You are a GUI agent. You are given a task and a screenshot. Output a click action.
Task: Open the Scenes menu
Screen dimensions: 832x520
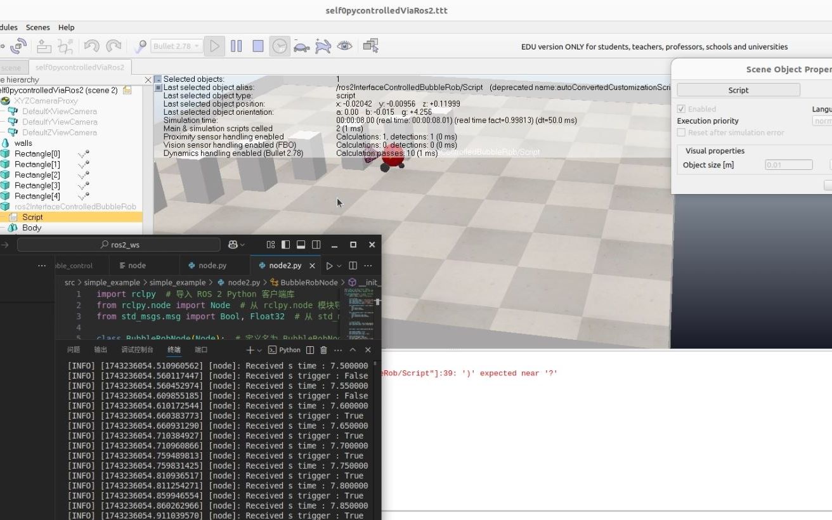point(37,27)
